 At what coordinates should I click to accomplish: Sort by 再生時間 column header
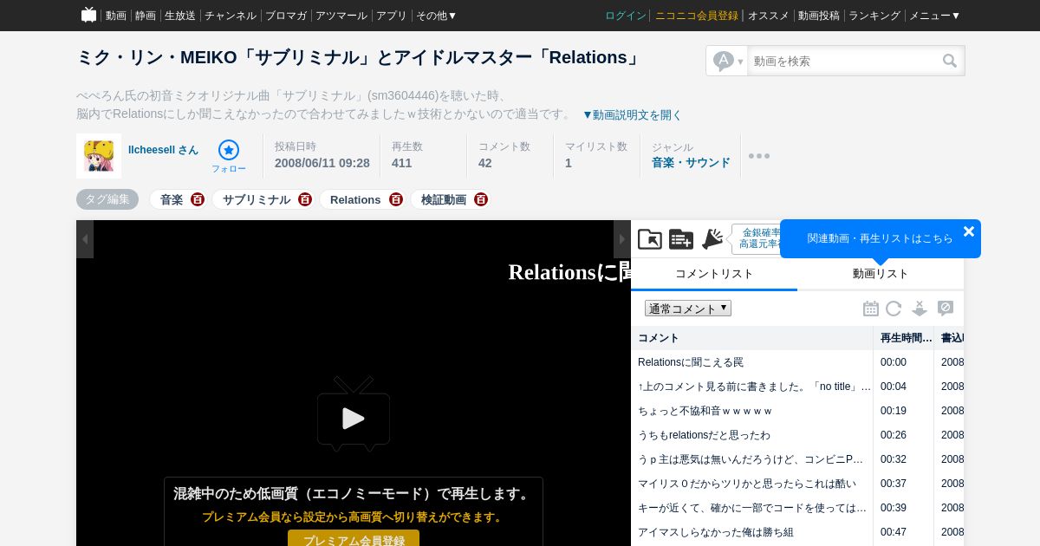tap(904, 338)
